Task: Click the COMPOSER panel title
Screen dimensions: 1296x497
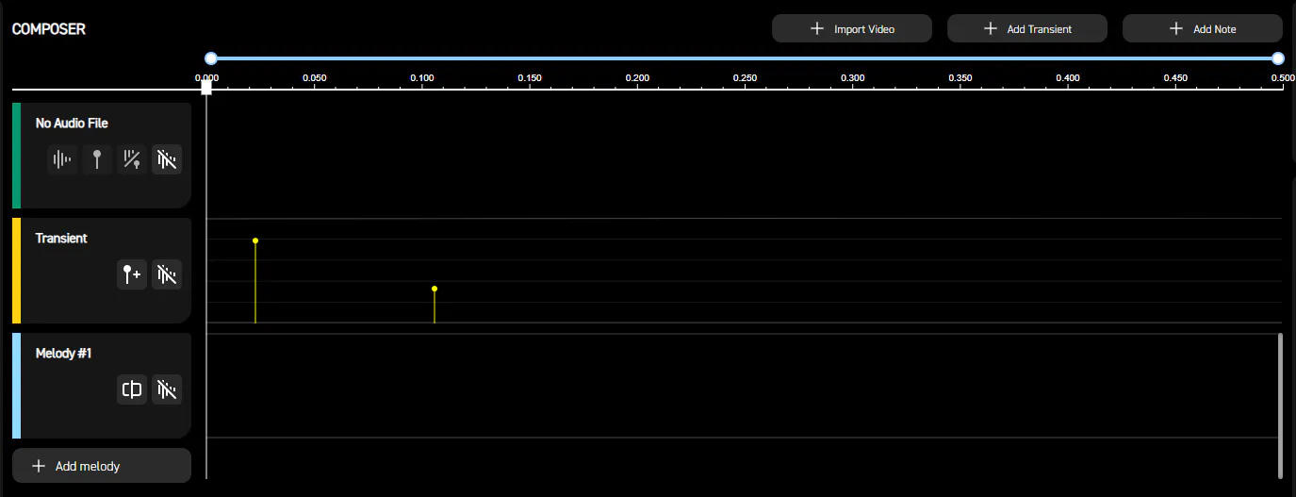Action: tap(49, 29)
